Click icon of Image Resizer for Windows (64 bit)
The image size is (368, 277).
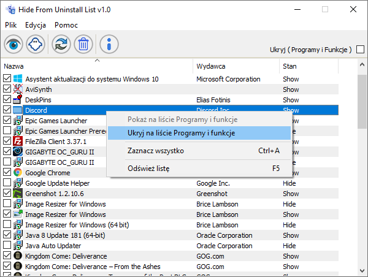(x=18, y=224)
